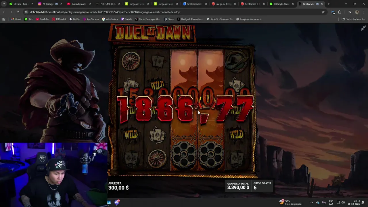Open a new tab with plus button

[329, 4]
